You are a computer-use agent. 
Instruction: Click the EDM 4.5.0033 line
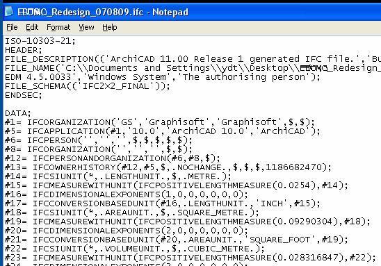coord(163,77)
